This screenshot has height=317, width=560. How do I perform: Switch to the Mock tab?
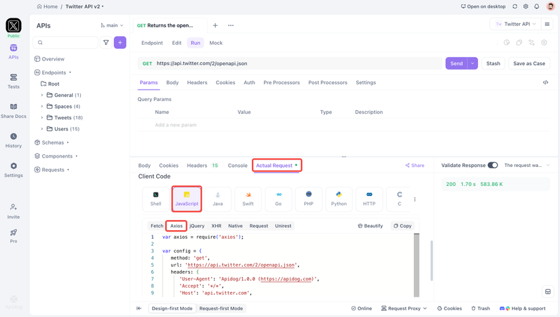tap(216, 43)
